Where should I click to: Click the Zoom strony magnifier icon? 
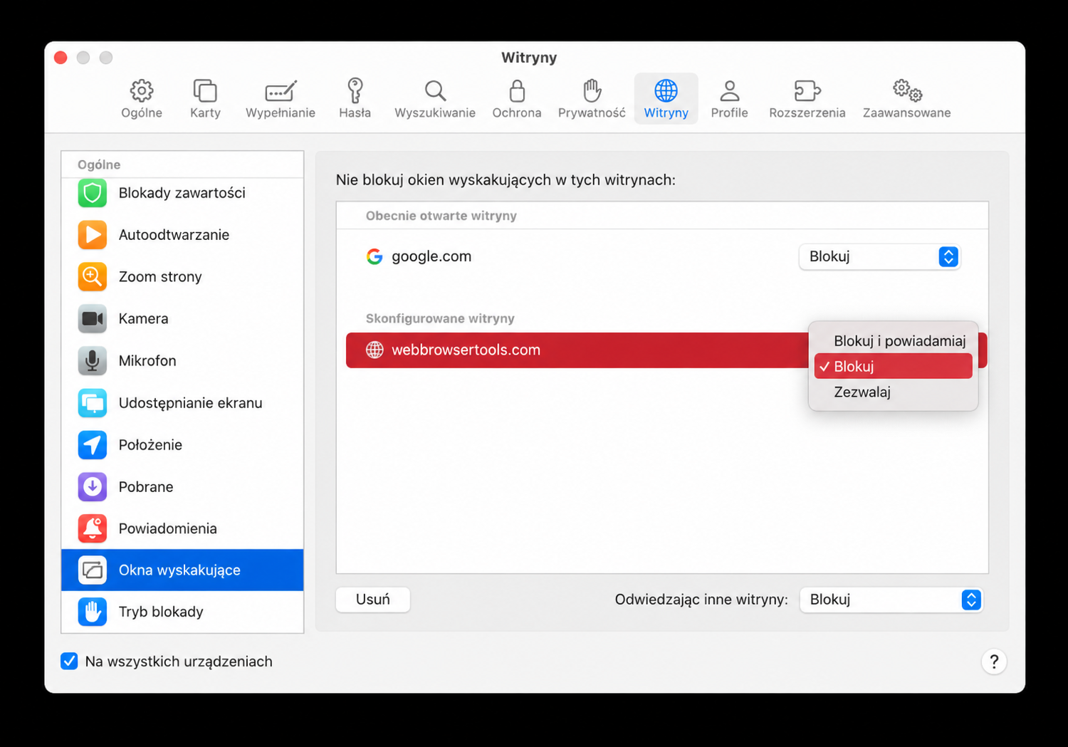[93, 277]
